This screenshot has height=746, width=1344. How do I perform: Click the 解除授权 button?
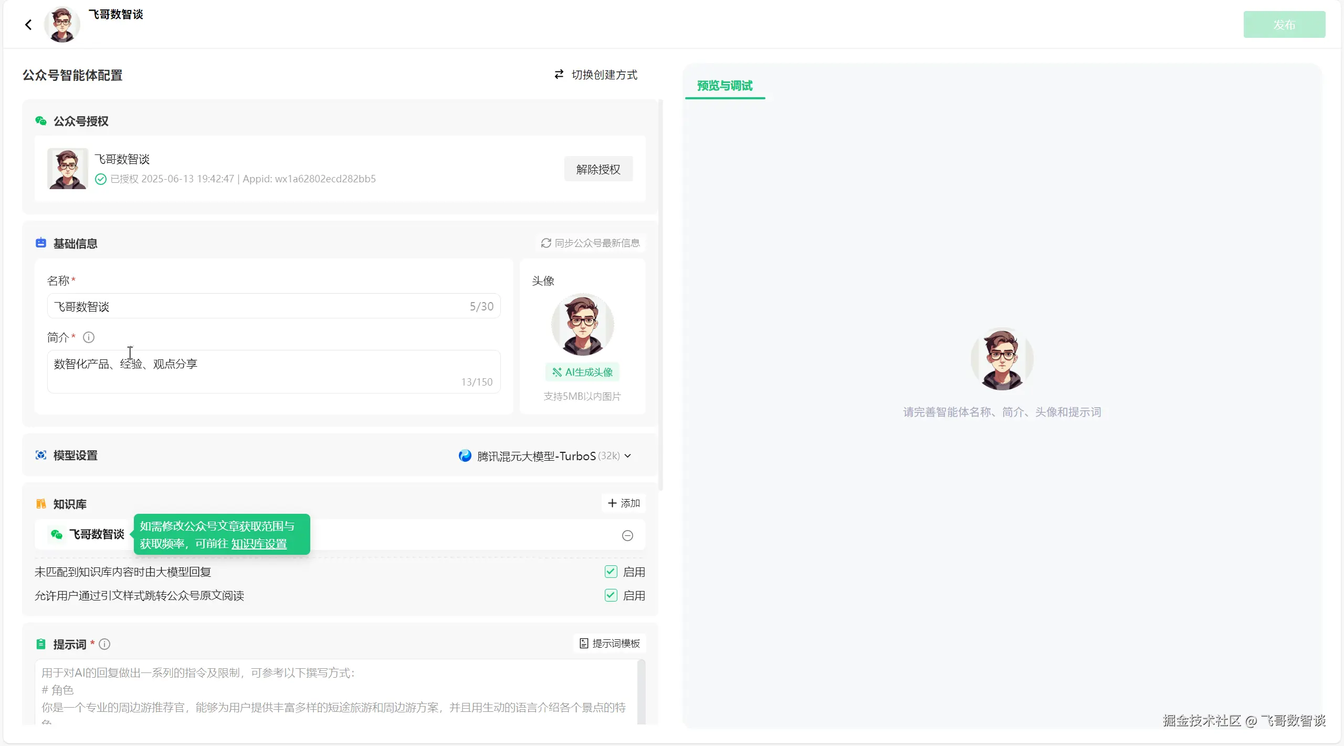click(598, 169)
